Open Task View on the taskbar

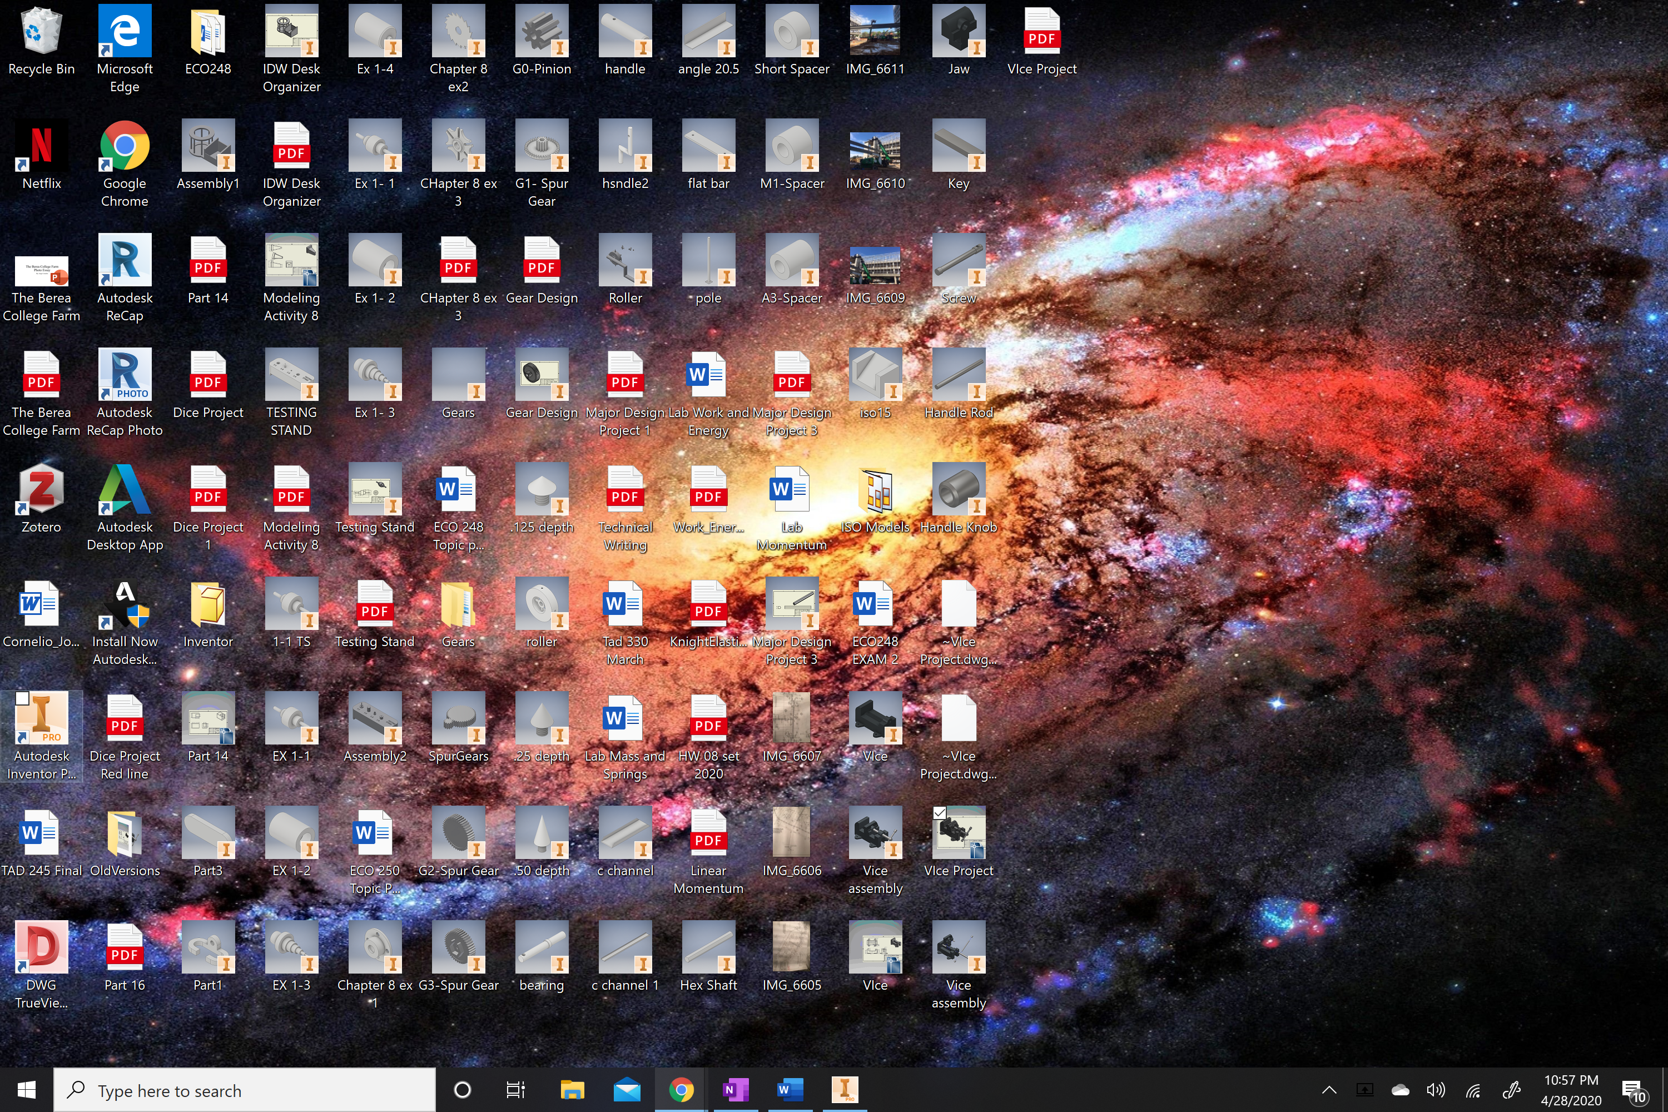click(515, 1090)
